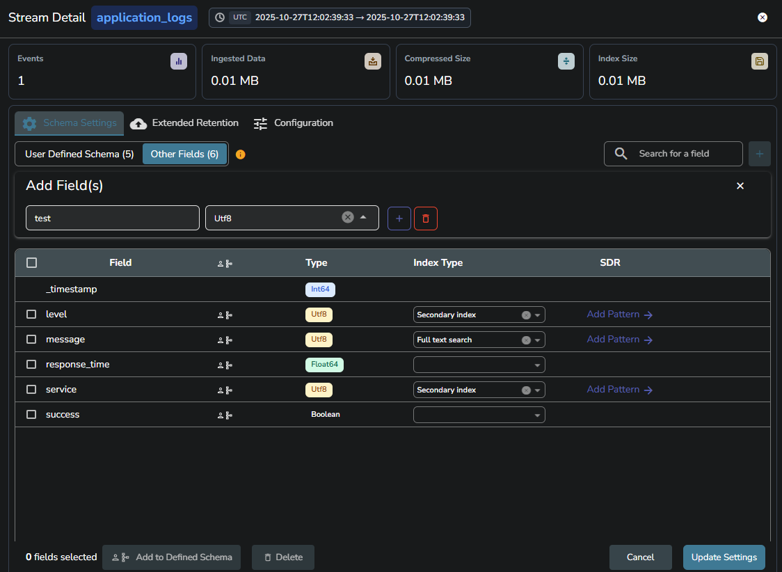
Task: Select the response_time row checkbox
Action: pyautogui.click(x=31, y=365)
